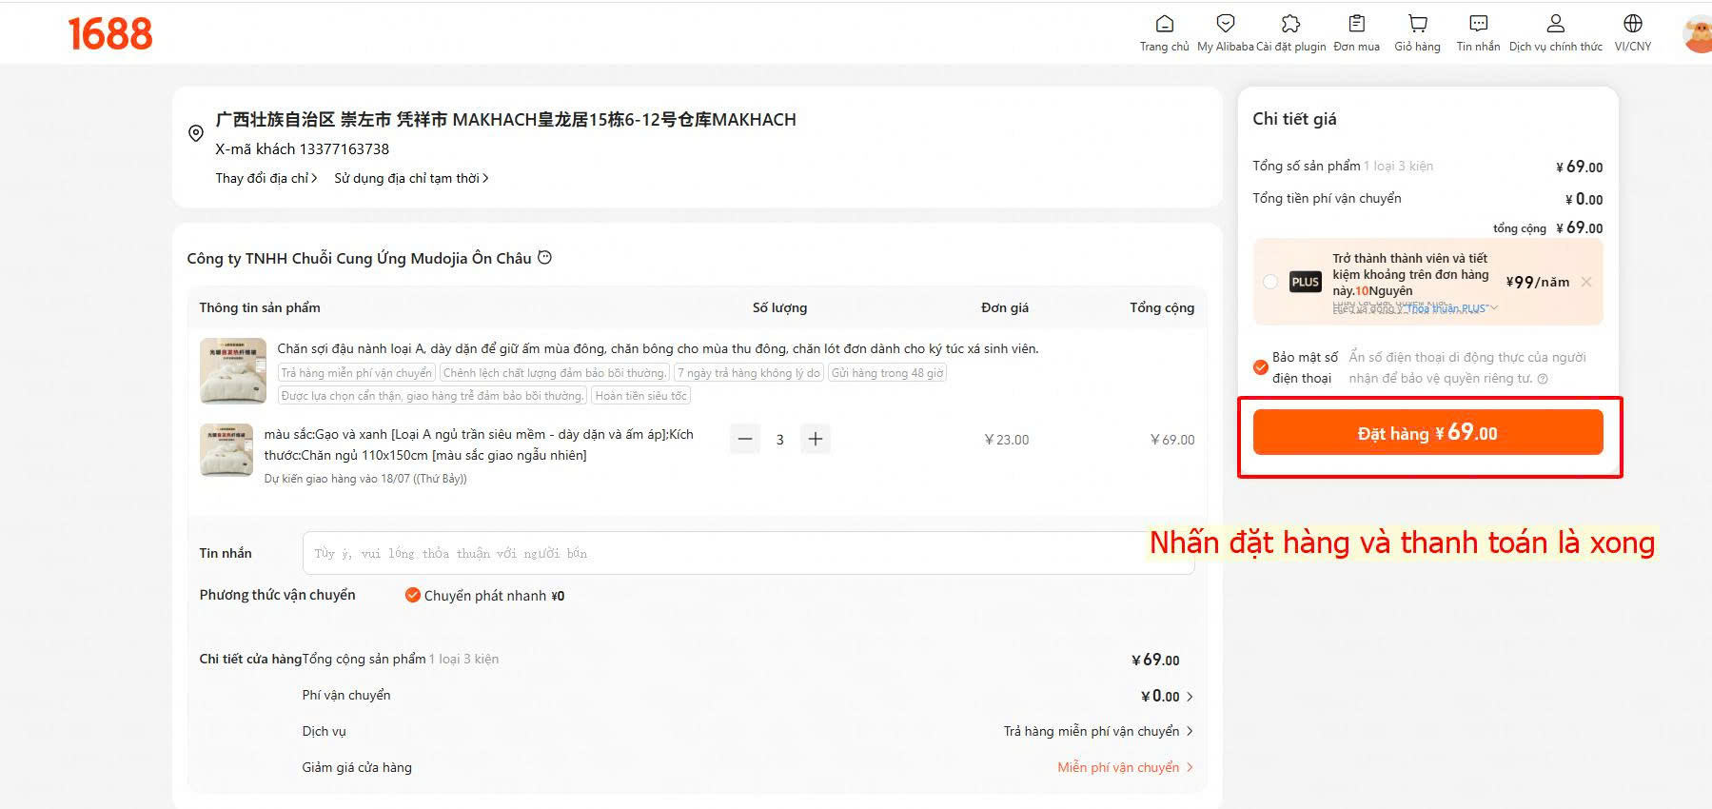
Task: Open the Trang chủ home icon
Action: (x=1165, y=24)
